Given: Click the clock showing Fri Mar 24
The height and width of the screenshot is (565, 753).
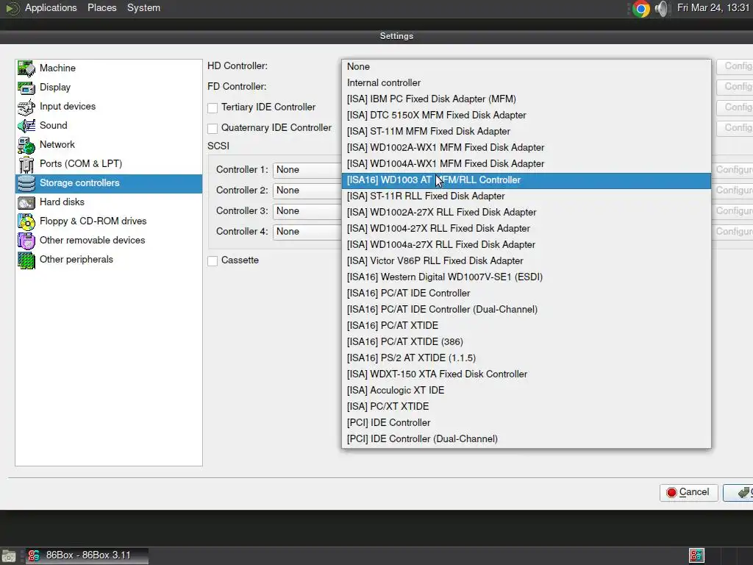Looking at the screenshot, I should click(713, 8).
